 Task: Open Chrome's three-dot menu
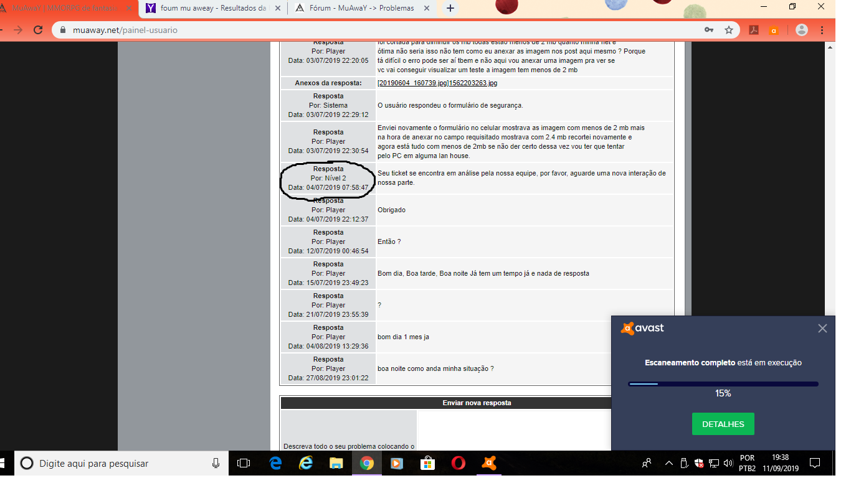point(822,30)
